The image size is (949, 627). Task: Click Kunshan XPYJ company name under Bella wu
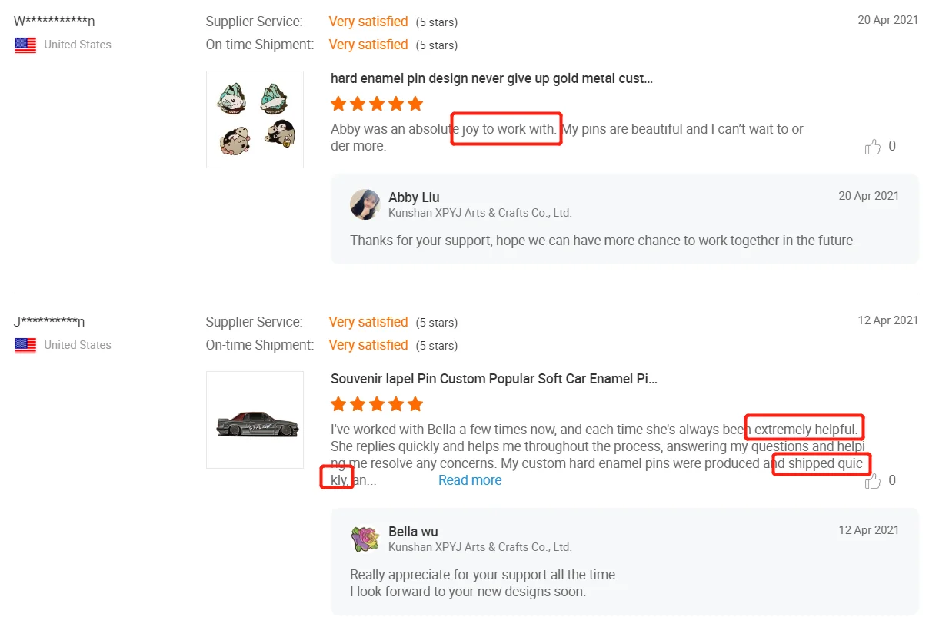point(480,547)
